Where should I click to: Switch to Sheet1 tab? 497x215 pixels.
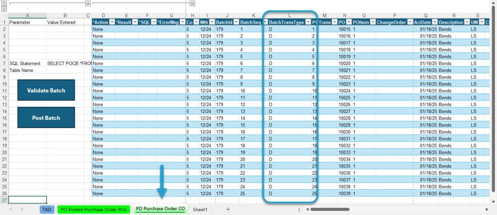pos(200,209)
